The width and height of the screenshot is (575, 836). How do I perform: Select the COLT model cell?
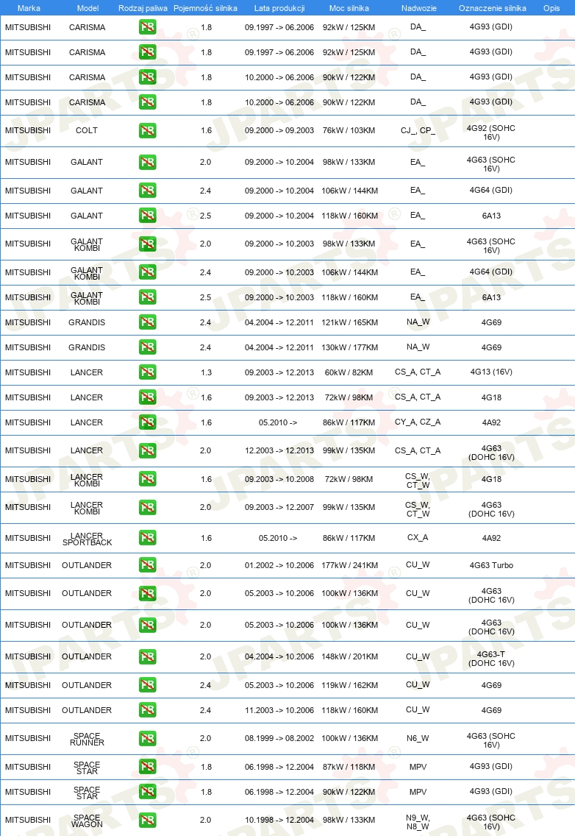pos(86,130)
